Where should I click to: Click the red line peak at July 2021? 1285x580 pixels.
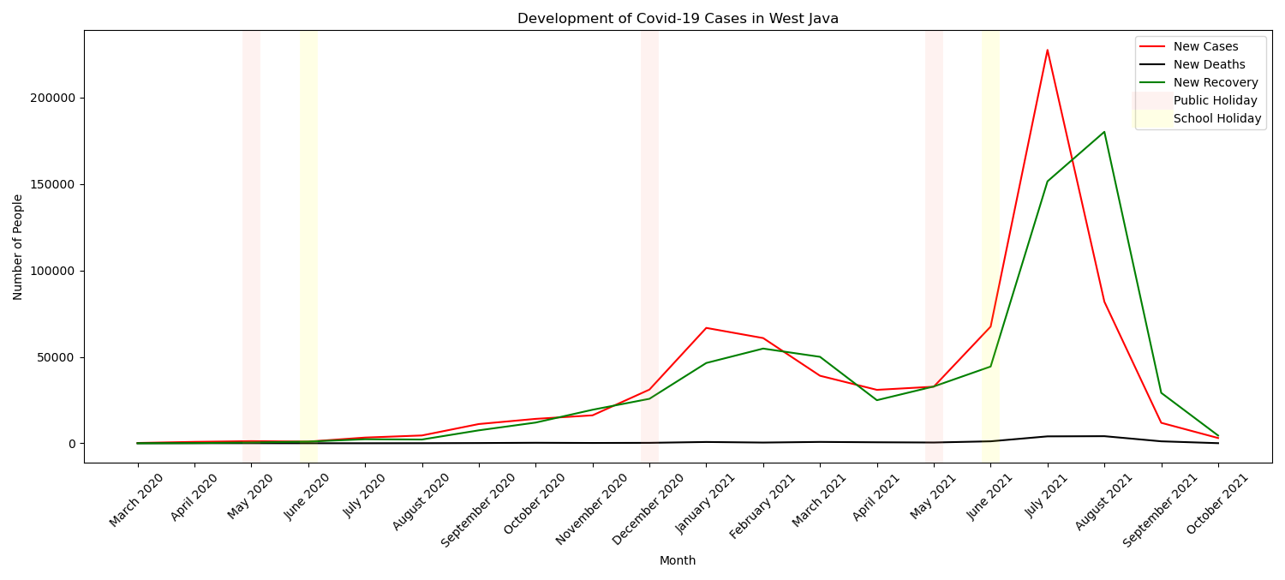pyautogui.click(x=1047, y=51)
